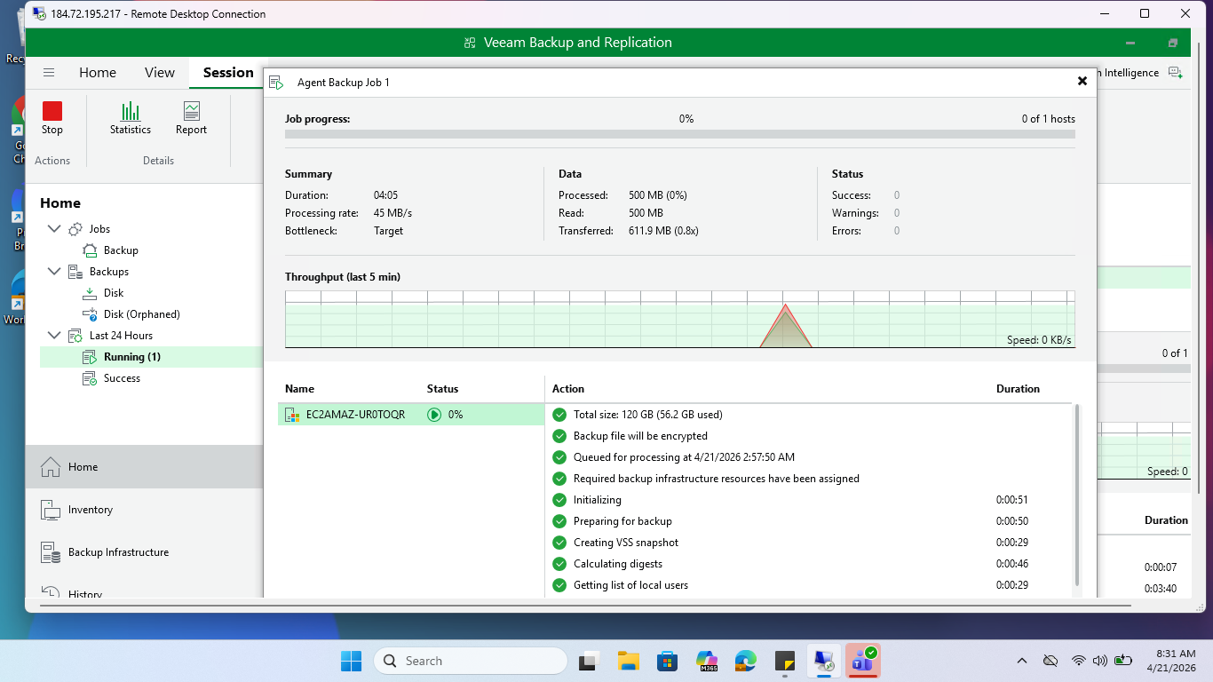
Task: Click the 04:05 duration value in Summary
Action: tap(386, 195)
